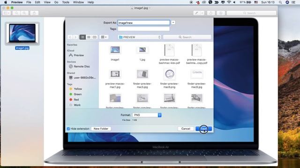The height and width of the screenshot is (168, 300).
Task: Select the user-9882c09c shared computer
Action: coord(82,77)
